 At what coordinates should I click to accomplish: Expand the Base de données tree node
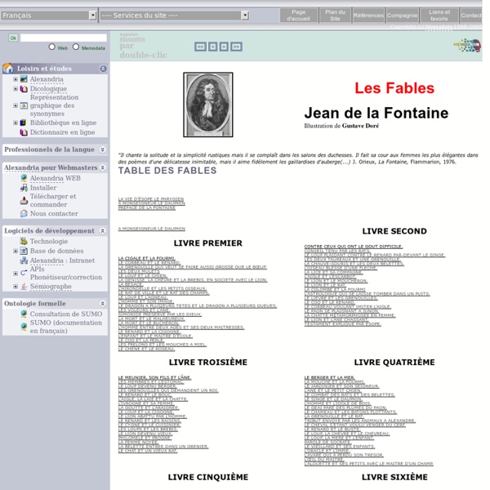[x=16, y=251]
